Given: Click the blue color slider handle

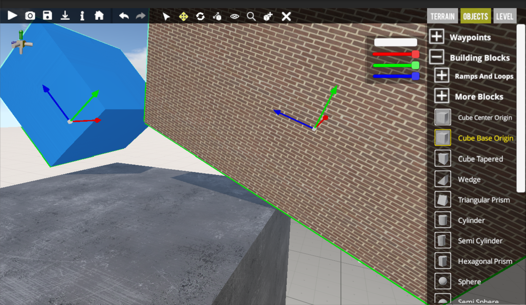Looking at the screenshot, I should [x=415, y=76].
